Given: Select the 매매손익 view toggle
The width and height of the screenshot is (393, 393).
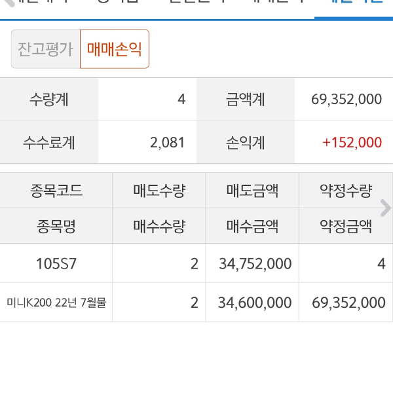Looking at the screenshot, I should click(x=115, y=49).
